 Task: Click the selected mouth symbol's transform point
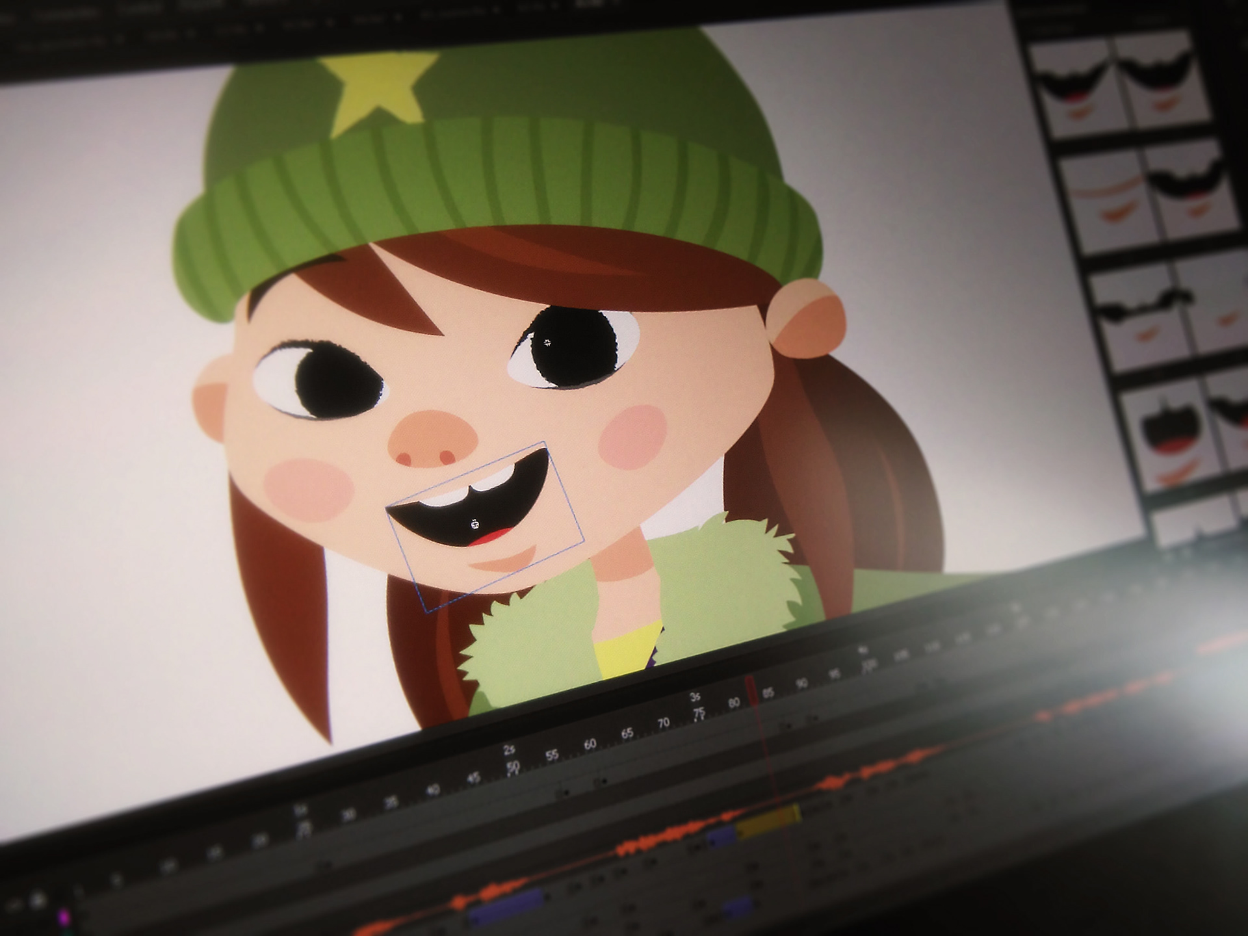[475, 524]
